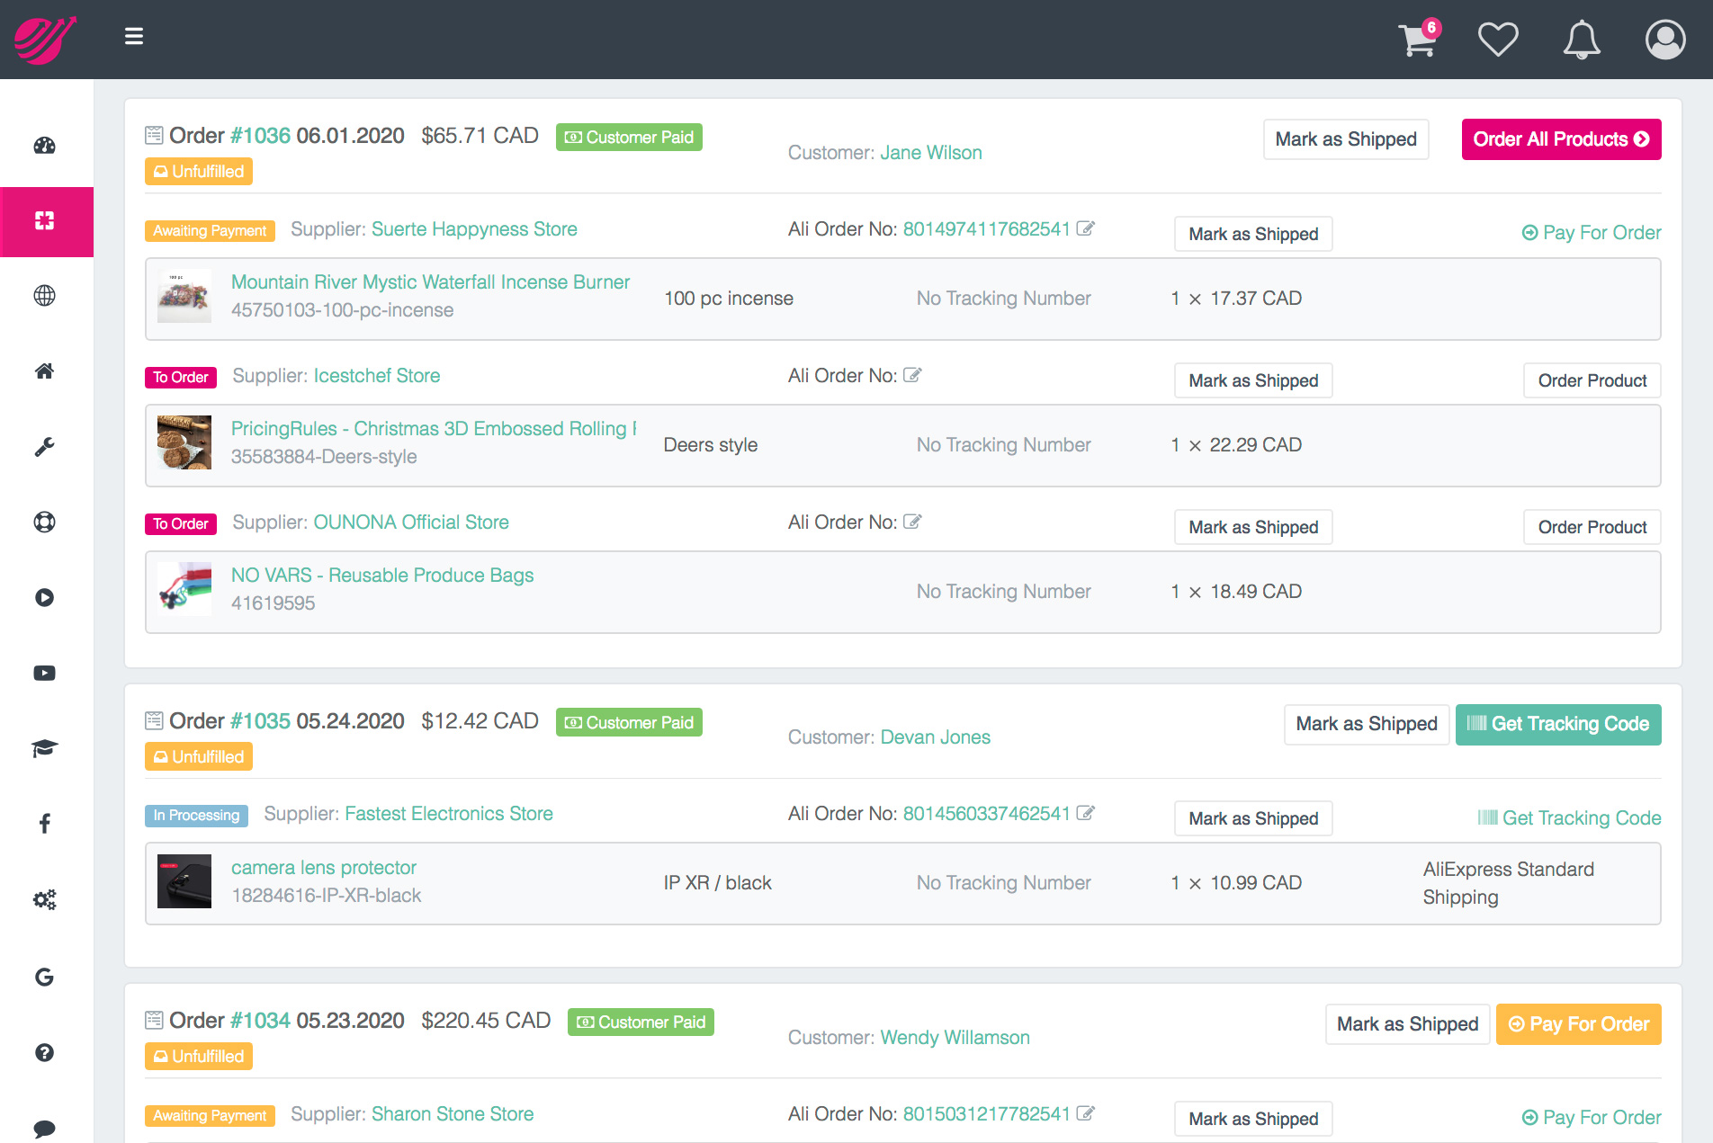Open the notifications bell

pyautogui.click(x=1582, y=40)
